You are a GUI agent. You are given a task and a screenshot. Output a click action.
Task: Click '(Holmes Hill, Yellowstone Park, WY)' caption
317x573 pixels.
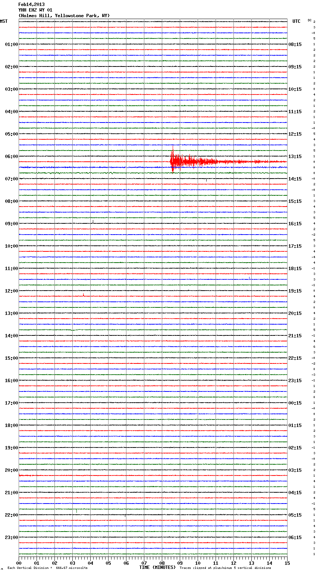[64, 16]
